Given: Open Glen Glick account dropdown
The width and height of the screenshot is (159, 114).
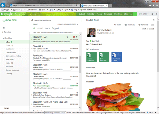Looking at the screenshot, I should (x=143, y=14).
